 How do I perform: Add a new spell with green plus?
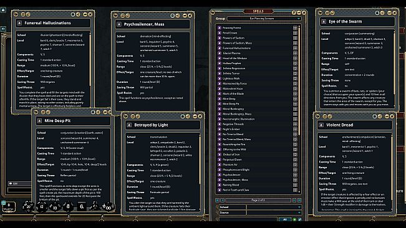coord(294,219)
